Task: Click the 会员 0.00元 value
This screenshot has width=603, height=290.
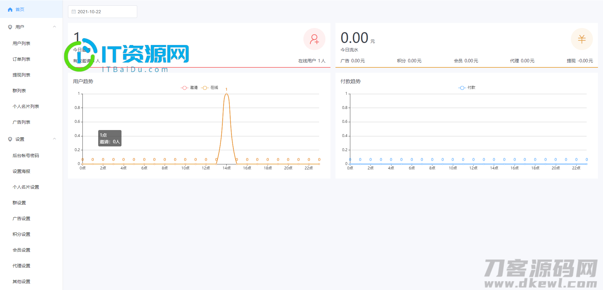Action: click(466, 61)
